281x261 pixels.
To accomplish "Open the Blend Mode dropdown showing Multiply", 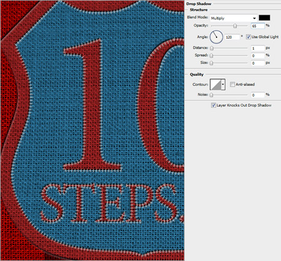I will pyautogui.click(x=234, y=18).
